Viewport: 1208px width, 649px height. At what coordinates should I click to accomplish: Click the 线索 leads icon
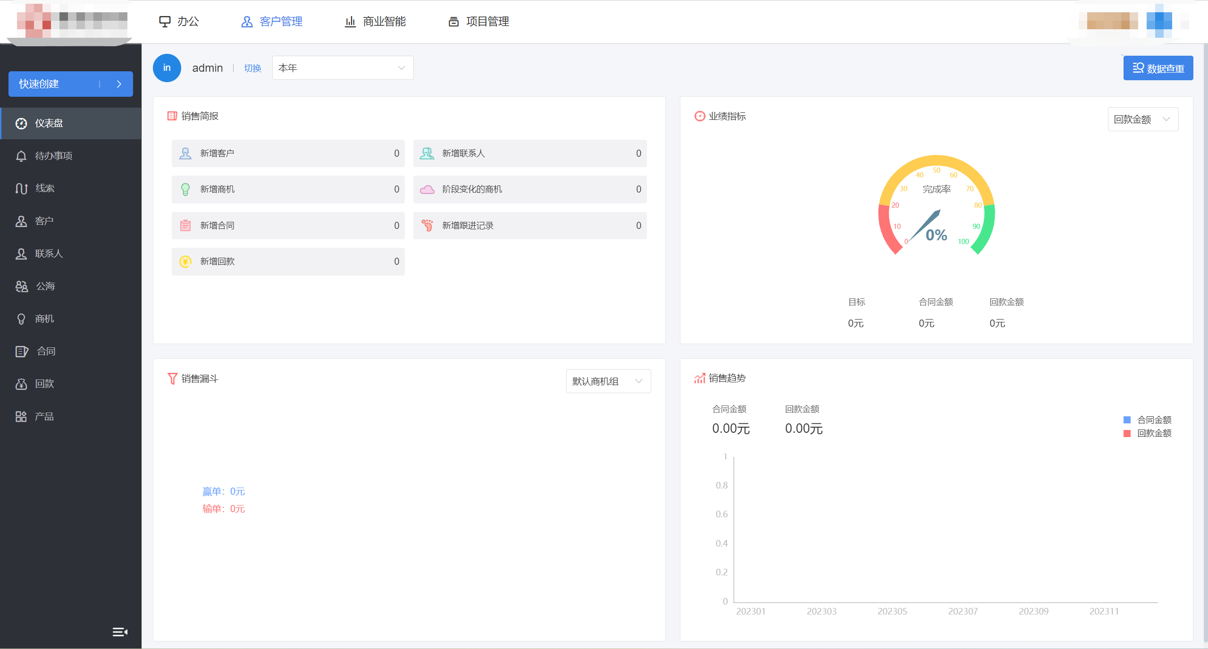click(x=21, y=188)
